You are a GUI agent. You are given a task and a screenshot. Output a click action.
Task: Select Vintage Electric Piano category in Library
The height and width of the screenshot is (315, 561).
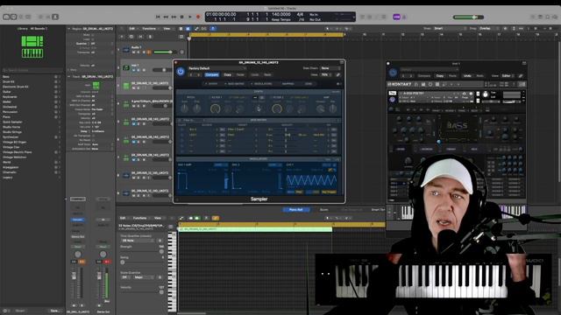click(x=17, y=152)
